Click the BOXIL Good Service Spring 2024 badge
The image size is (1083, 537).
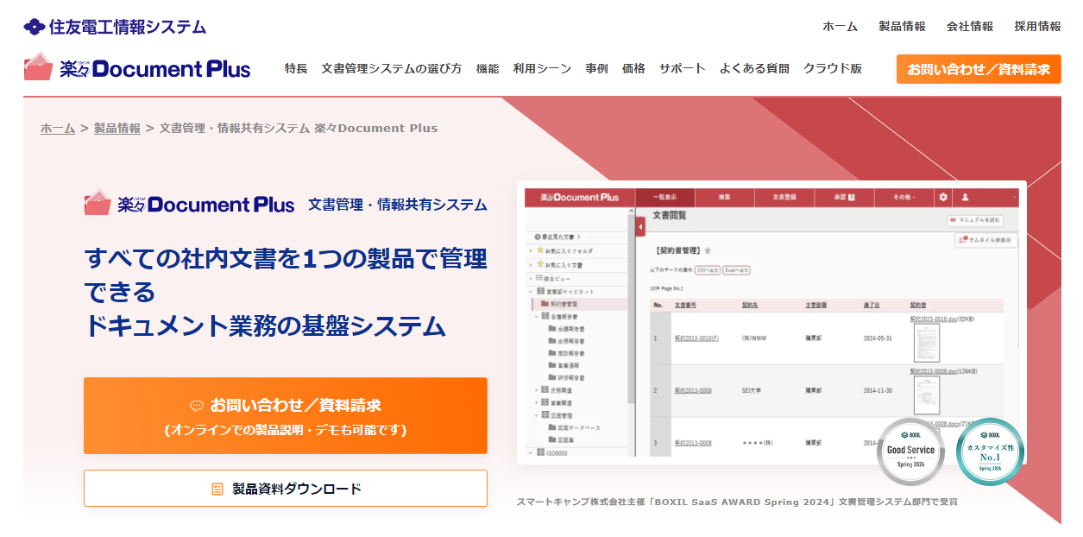pyautogui.click(x=911, y=452)
